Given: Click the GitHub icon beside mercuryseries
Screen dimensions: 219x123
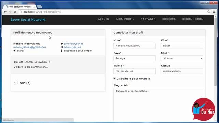Looking at the screenshot, I should coord(62,47).
